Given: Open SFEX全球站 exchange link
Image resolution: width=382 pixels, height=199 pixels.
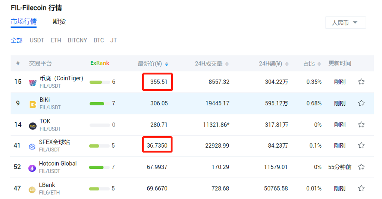Looking at the screenshot, I should pos(54,142).
